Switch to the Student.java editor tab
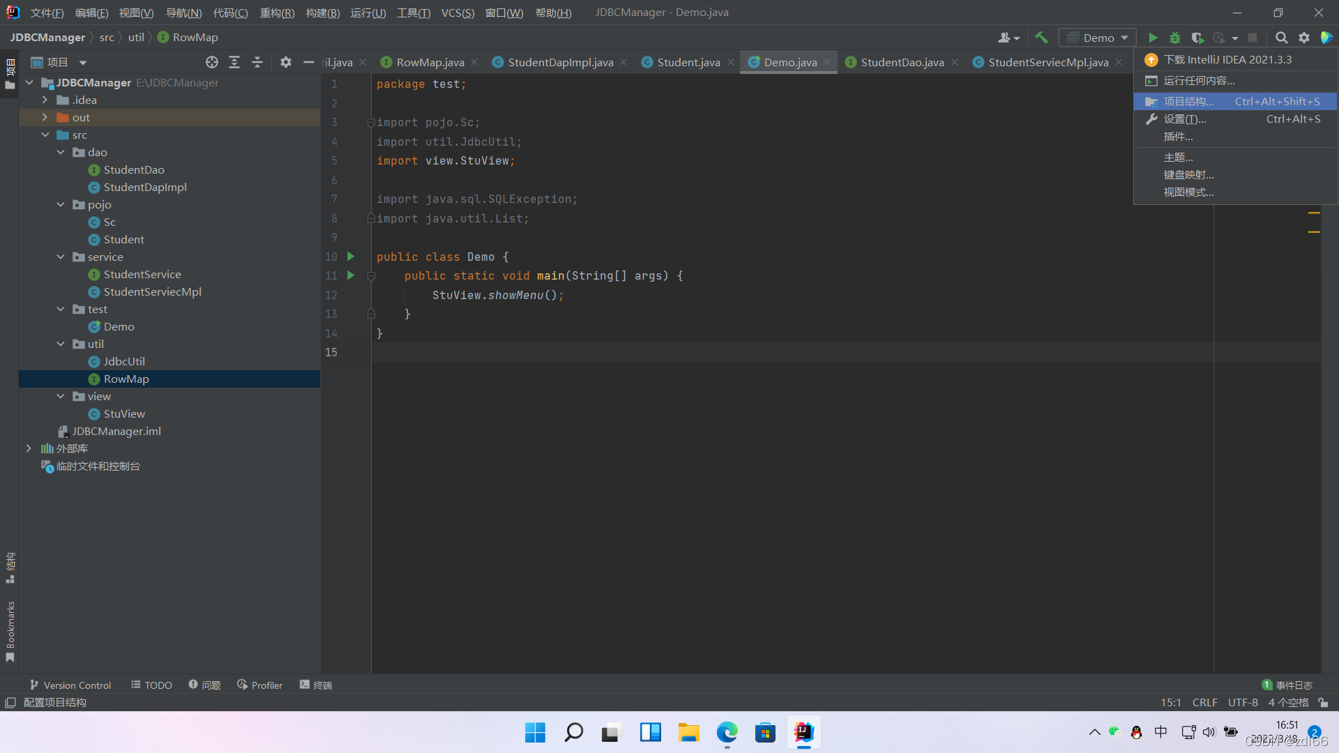The image size is (1339, 753). click(688, 62)
